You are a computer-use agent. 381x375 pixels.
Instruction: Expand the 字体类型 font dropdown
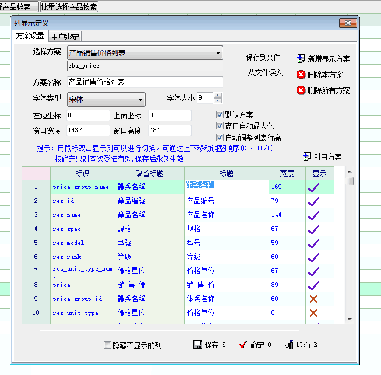pyautogui.click(x=140, y=99)
